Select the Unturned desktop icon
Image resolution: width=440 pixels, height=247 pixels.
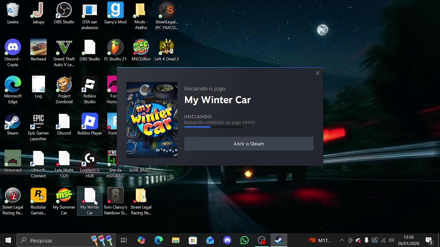tap(13, 162)
